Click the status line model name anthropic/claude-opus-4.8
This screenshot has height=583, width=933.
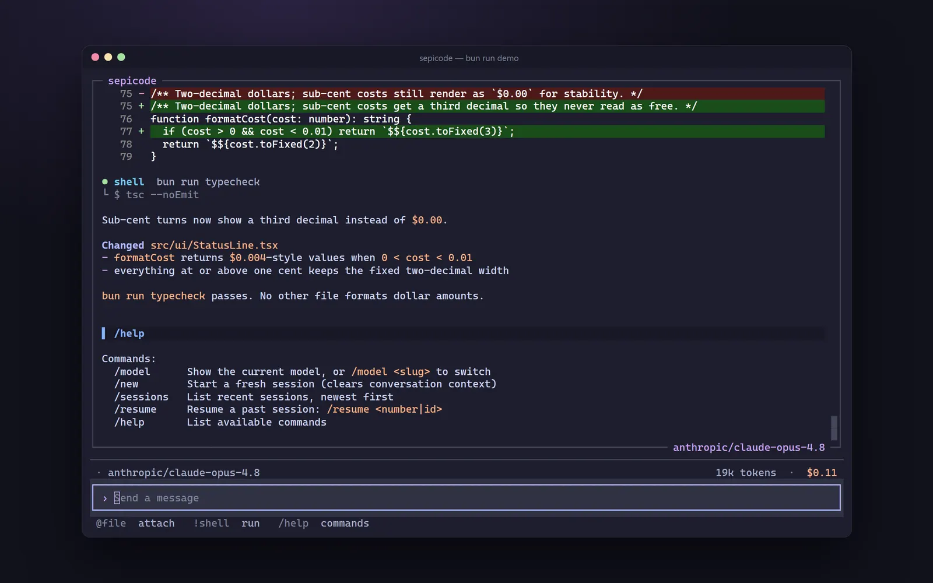pyautogui.click(x=184, y=473)
